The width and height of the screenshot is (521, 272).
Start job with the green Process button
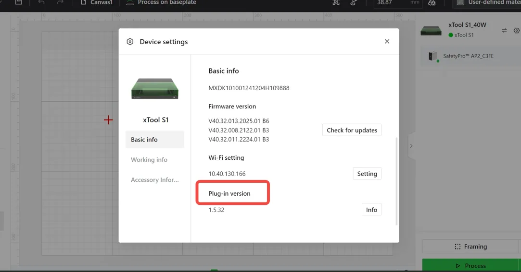(x=470, y=265)
